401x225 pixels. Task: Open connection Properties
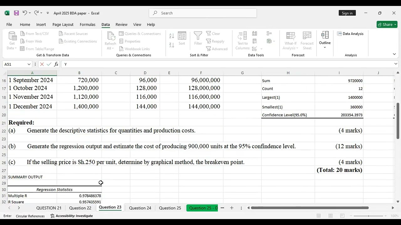coord(129,41)
